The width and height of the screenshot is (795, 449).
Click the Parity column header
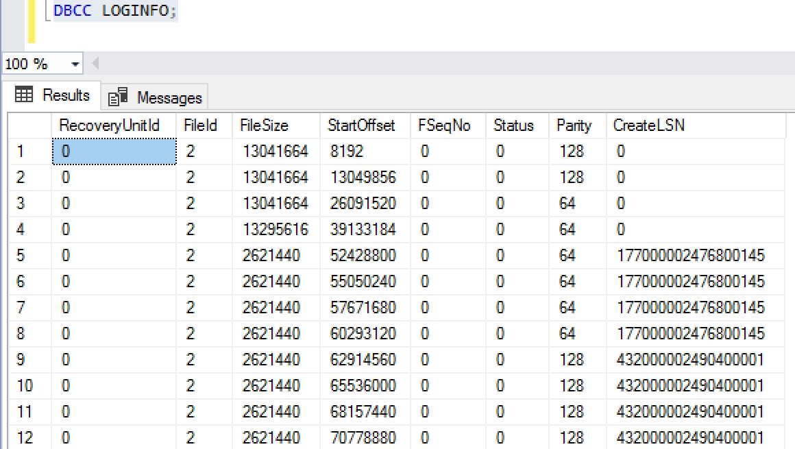[x=574, y=125]
